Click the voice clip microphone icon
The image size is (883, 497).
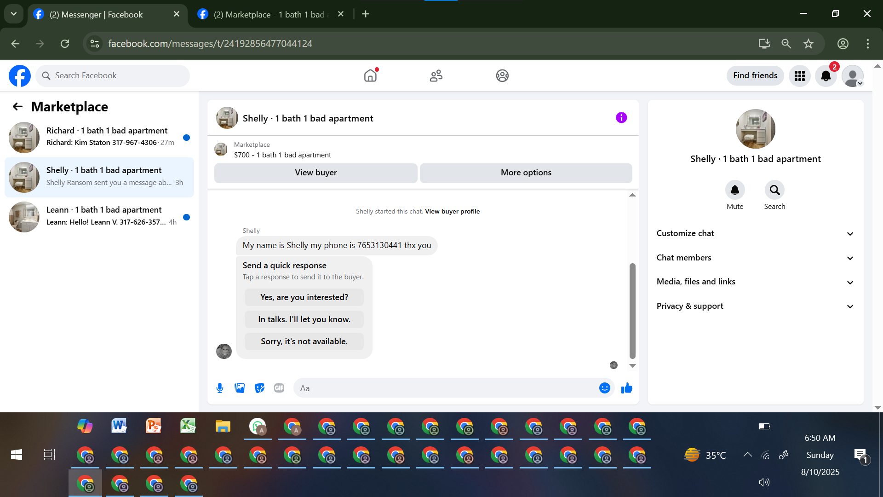[x=220, y=388]
